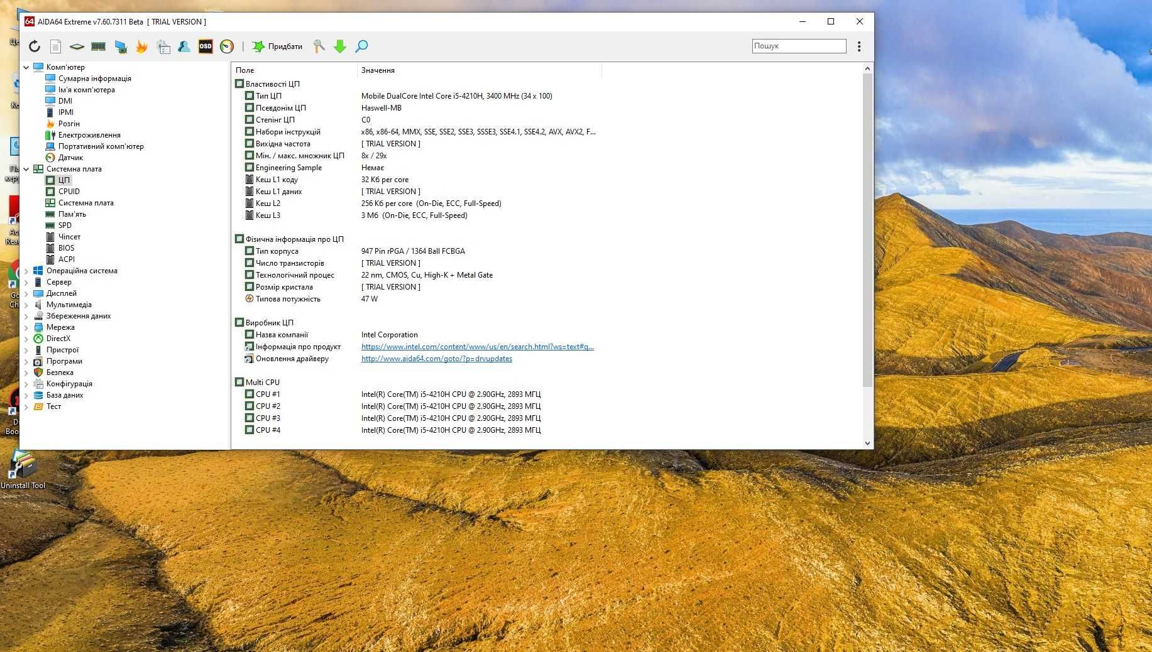The image size is (1152, 652).
Task: Click the green download update arrow
Action: click(x=340, y=46)
